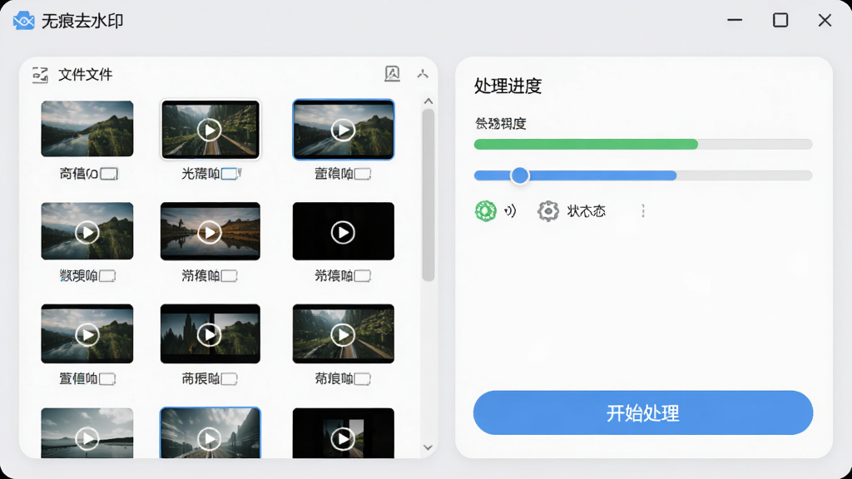
Task: Click the 无痕去水印 window title
Action: 82,21
